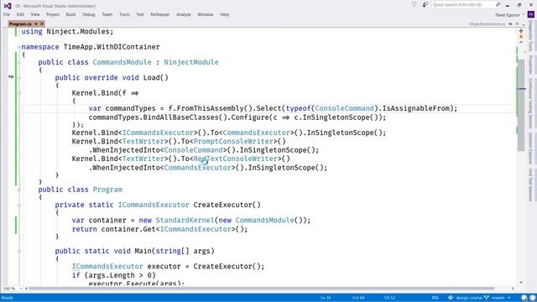Open the File menu
This screenshot has height=302, width=537.
click(7, 15)
